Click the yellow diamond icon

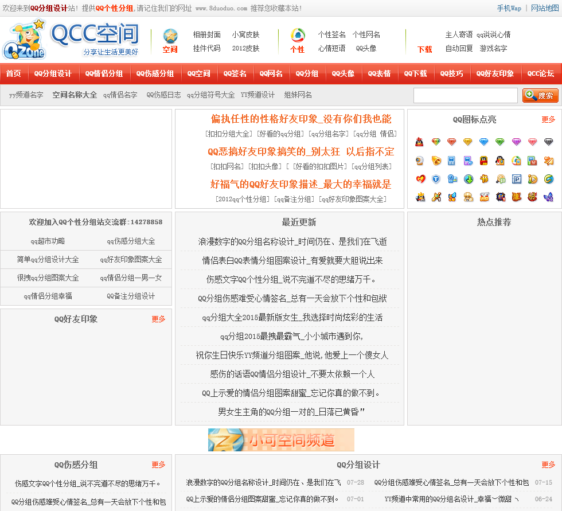[468, 142]
